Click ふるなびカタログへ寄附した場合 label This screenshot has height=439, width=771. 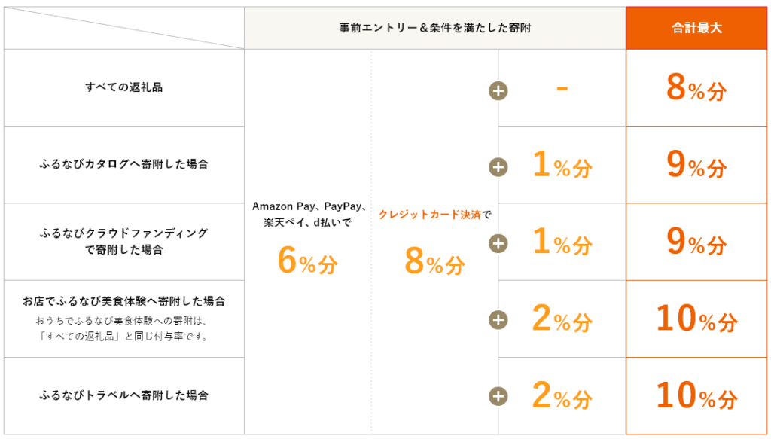pos(124,164)
